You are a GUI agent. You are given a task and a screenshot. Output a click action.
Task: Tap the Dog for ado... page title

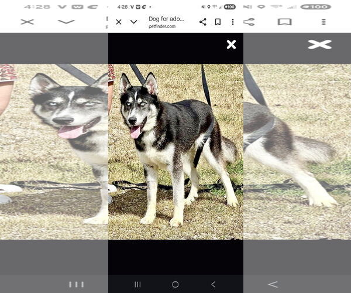(166, 19)
